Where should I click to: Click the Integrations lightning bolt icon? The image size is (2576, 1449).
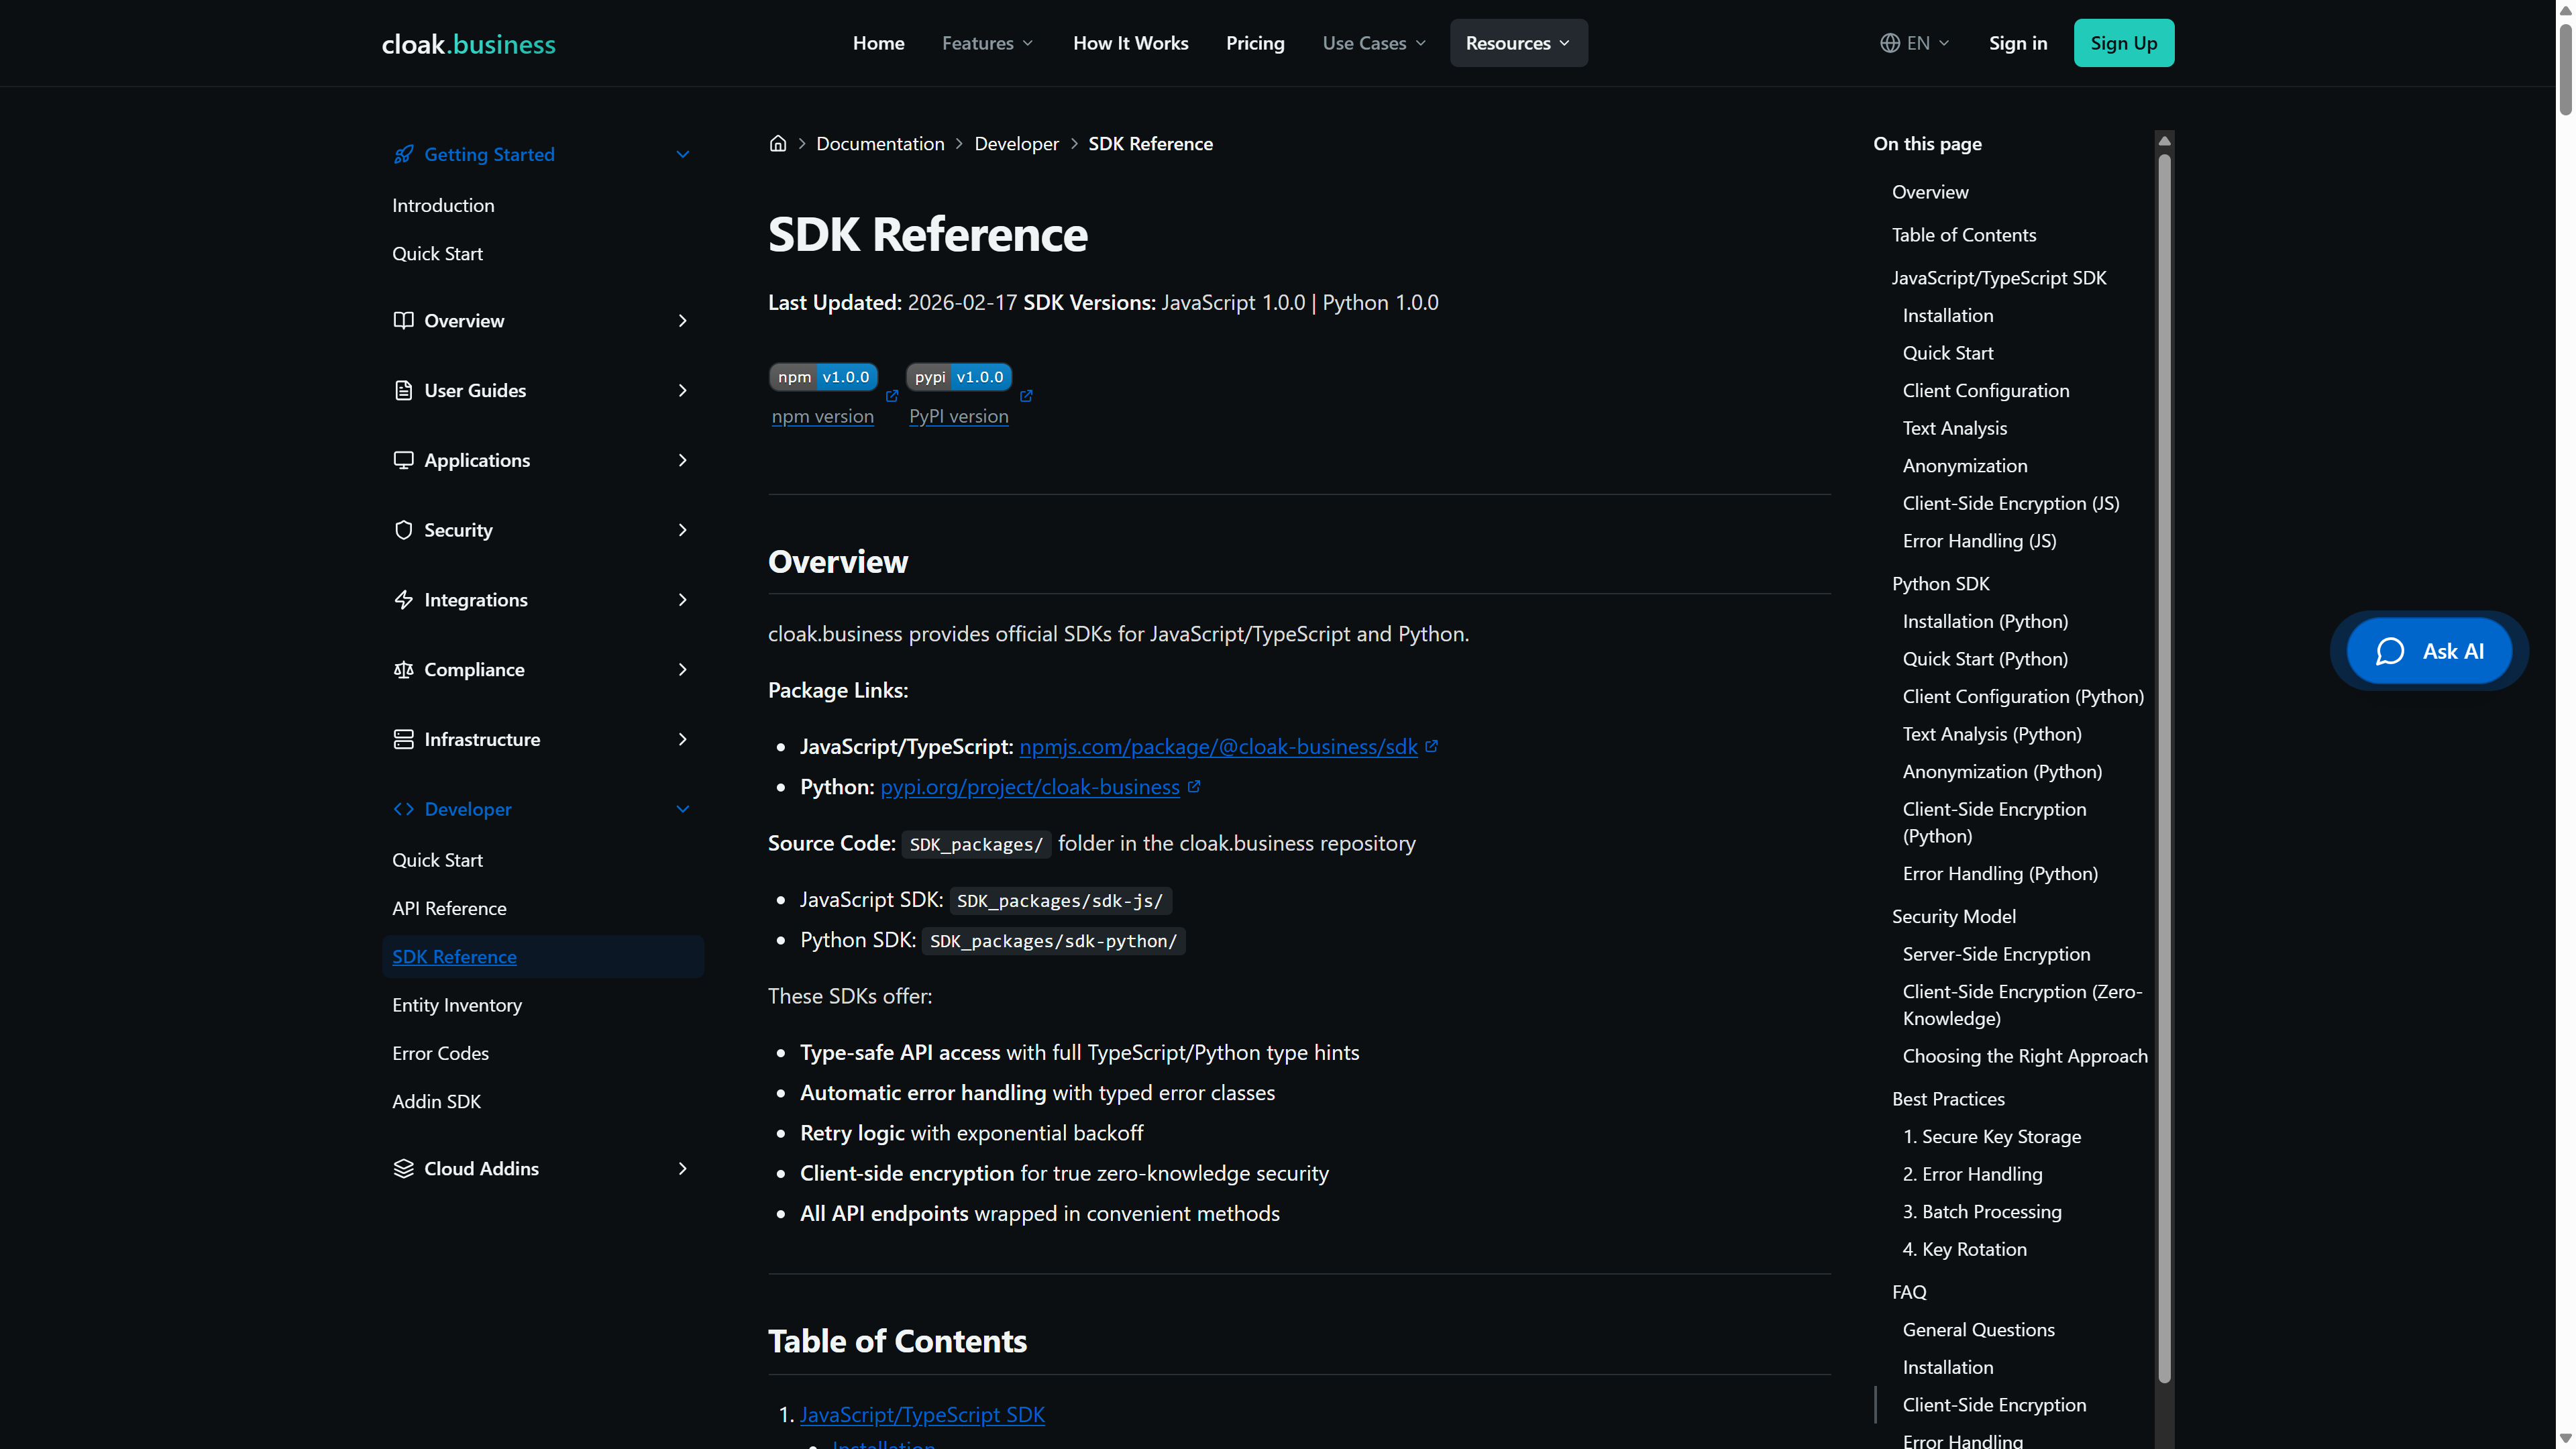point(403,600)
